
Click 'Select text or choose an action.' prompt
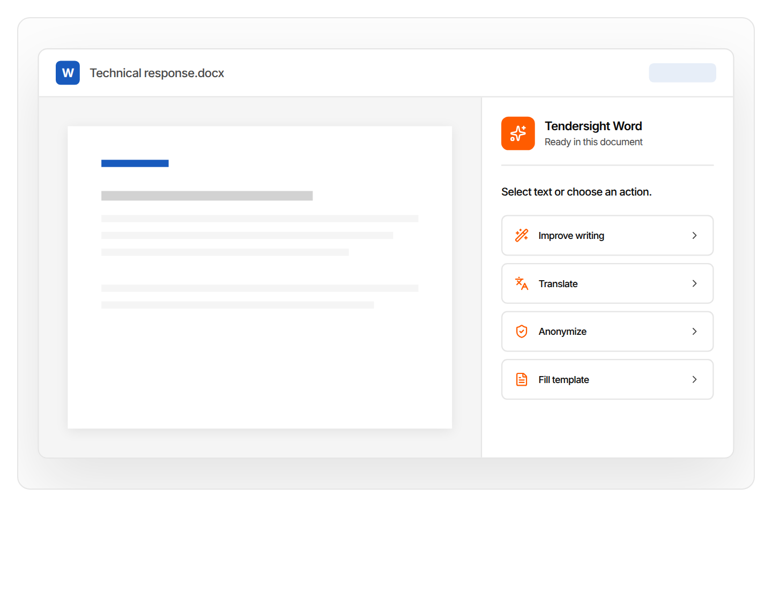click(576, 192)
